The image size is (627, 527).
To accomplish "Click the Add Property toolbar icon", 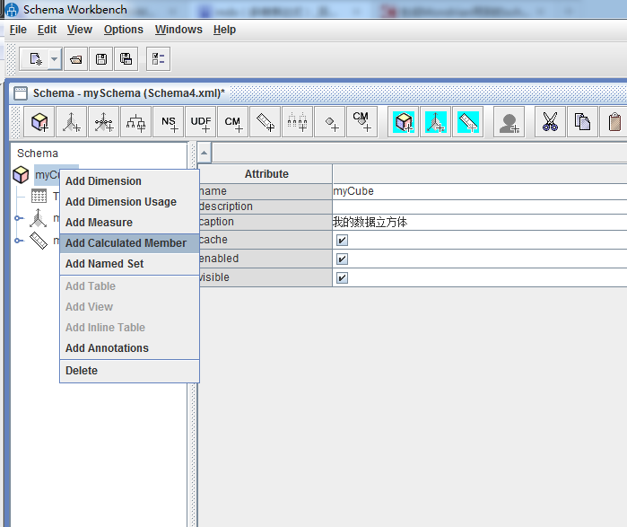I will [330, 122].
